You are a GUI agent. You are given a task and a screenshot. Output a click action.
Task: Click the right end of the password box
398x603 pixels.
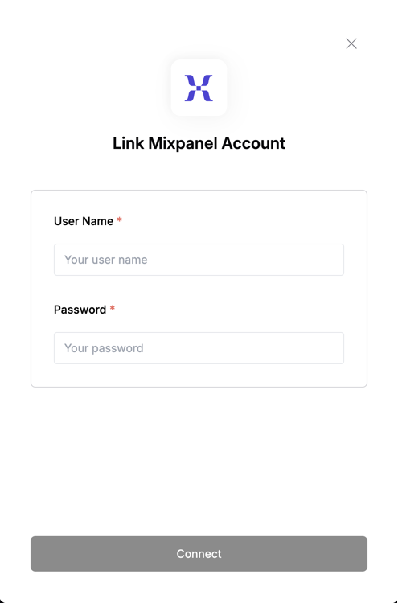[x=330, y=348]
